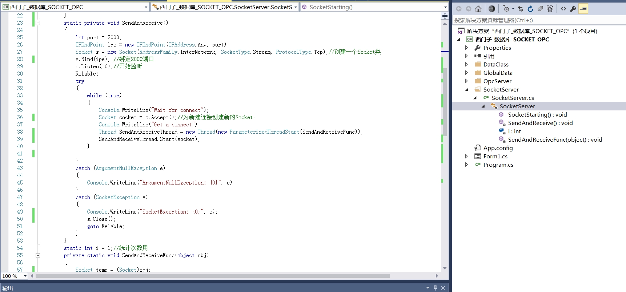Open the pending changes filter dropdown arrow
The height and width of the screenshot is (292, 626).
pyautogui.click(x=513, y=9)
